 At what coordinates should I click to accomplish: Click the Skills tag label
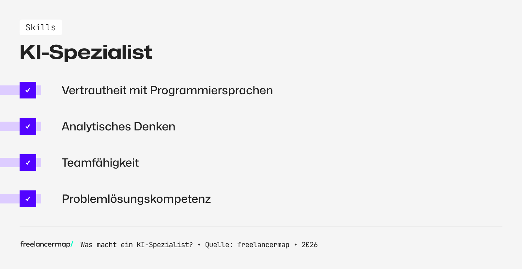(x=41, y=27)
